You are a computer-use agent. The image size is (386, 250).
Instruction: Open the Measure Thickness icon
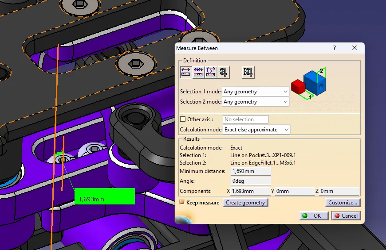pyautogui.click(x=248, y=72)
